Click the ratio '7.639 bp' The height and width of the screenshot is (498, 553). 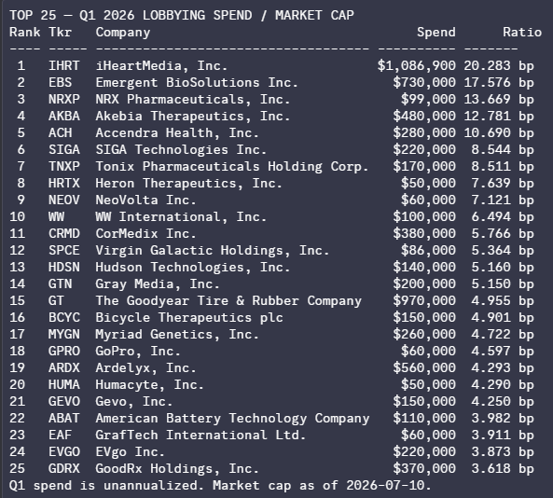503,183
